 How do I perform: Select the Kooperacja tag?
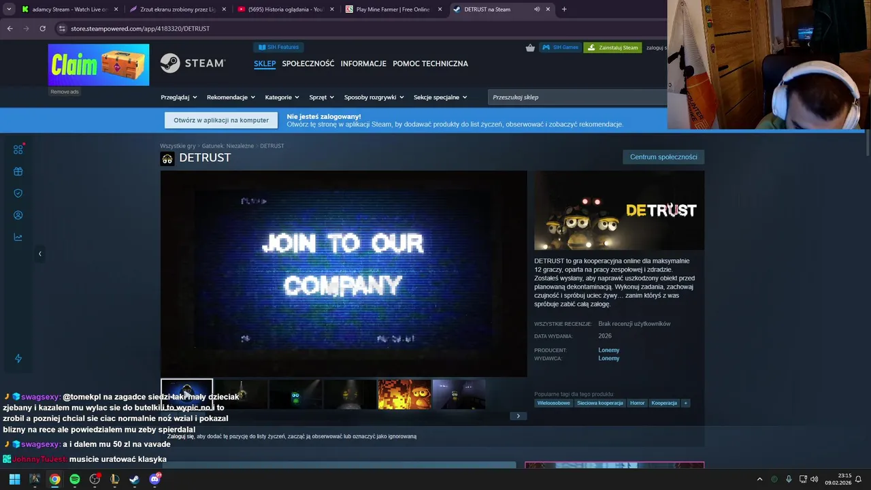(663, 403)
